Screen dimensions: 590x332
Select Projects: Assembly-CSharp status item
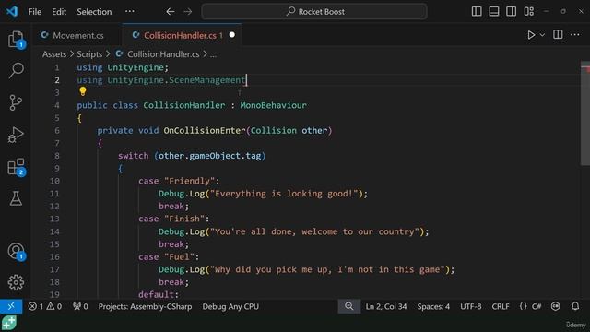(145, 306)
